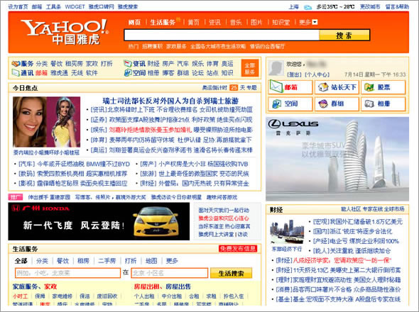Click the 服务 category icon in navigation panel
The image size is (419, 312).
[x=16, y=64]
